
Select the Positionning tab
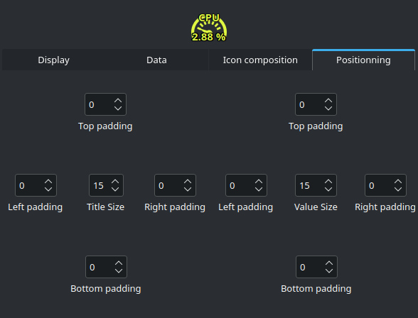coord(363,60)
